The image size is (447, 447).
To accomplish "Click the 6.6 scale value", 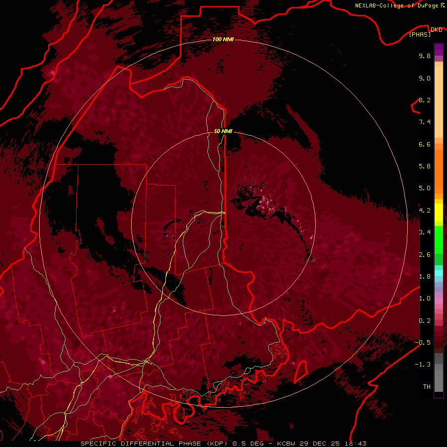I will pyautogui.click(x=425, y=144).
